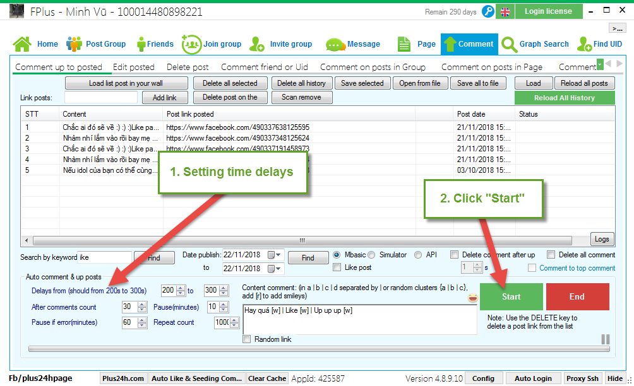Click the blue license key icon
This screenshot has height=386, width=634.
488,11
